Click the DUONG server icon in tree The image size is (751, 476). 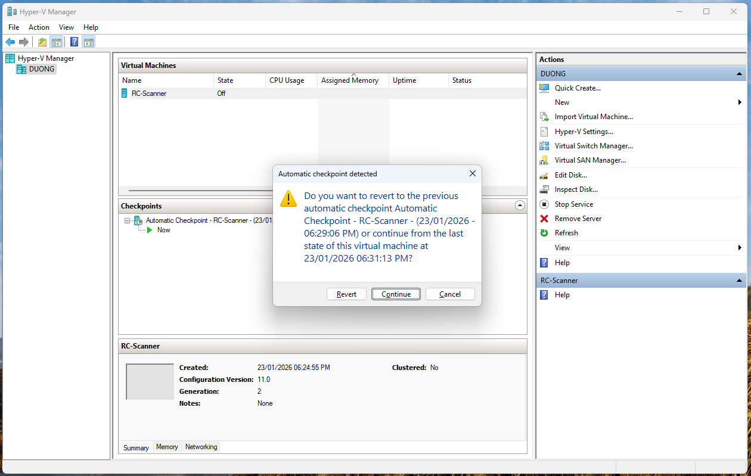pyautogui.click(x=21, y=69)
